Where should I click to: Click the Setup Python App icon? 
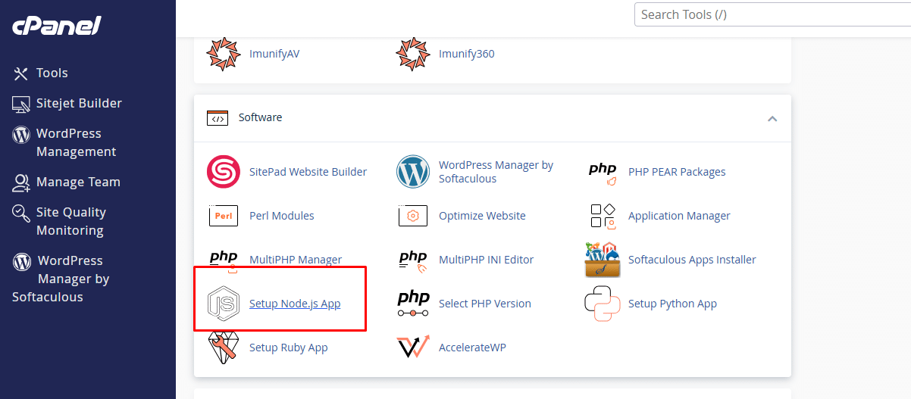pyautogui.click(x=603, y=304)
